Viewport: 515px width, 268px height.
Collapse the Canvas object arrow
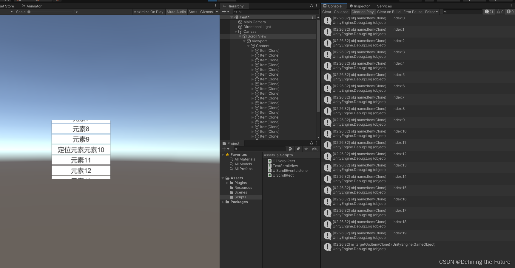pyautogui.click(x=236, y=32)
